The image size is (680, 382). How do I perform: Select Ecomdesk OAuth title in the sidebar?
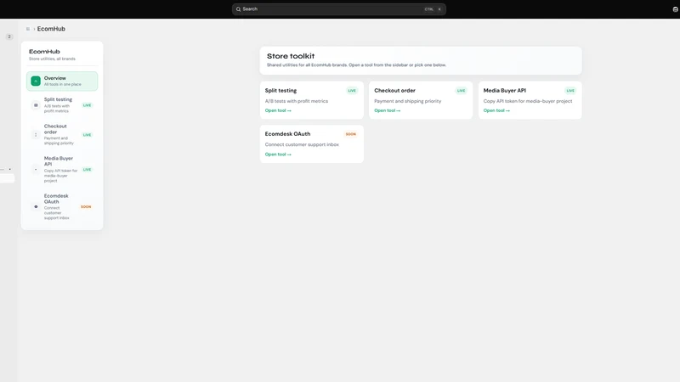pos(56,199)
